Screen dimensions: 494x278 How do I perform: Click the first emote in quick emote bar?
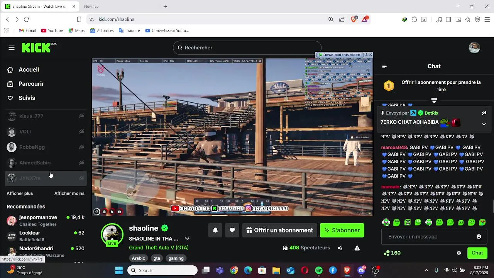click(386, 222)
